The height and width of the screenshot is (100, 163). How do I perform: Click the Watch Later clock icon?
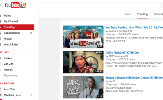pos(0,44)
